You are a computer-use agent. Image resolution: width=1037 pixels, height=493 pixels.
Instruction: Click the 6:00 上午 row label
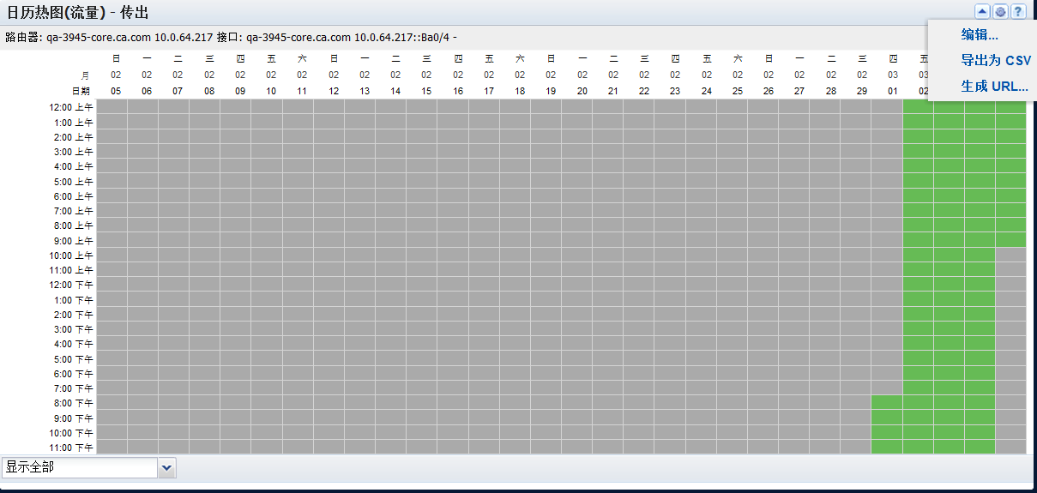75,196
